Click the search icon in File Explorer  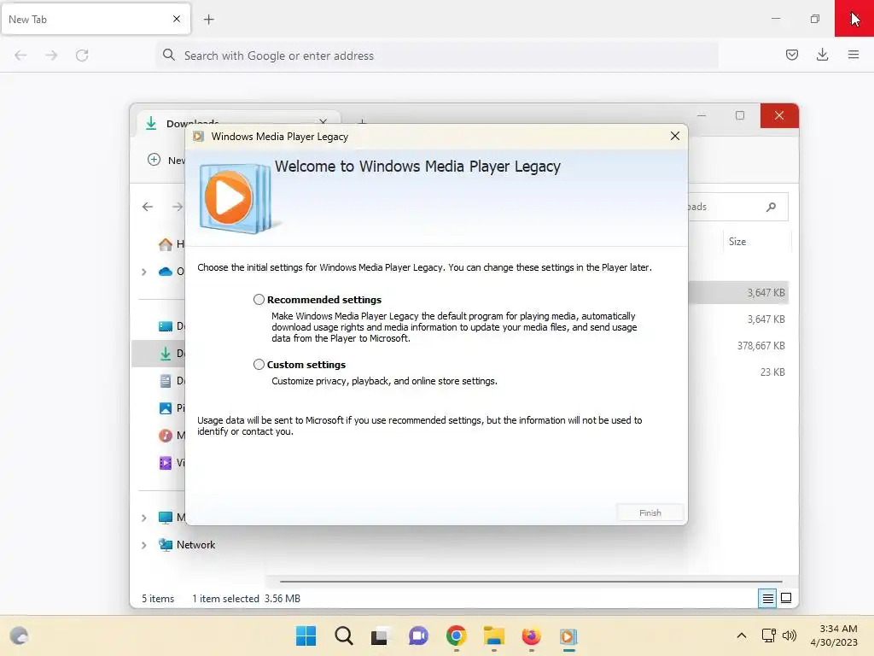[771, 207]
